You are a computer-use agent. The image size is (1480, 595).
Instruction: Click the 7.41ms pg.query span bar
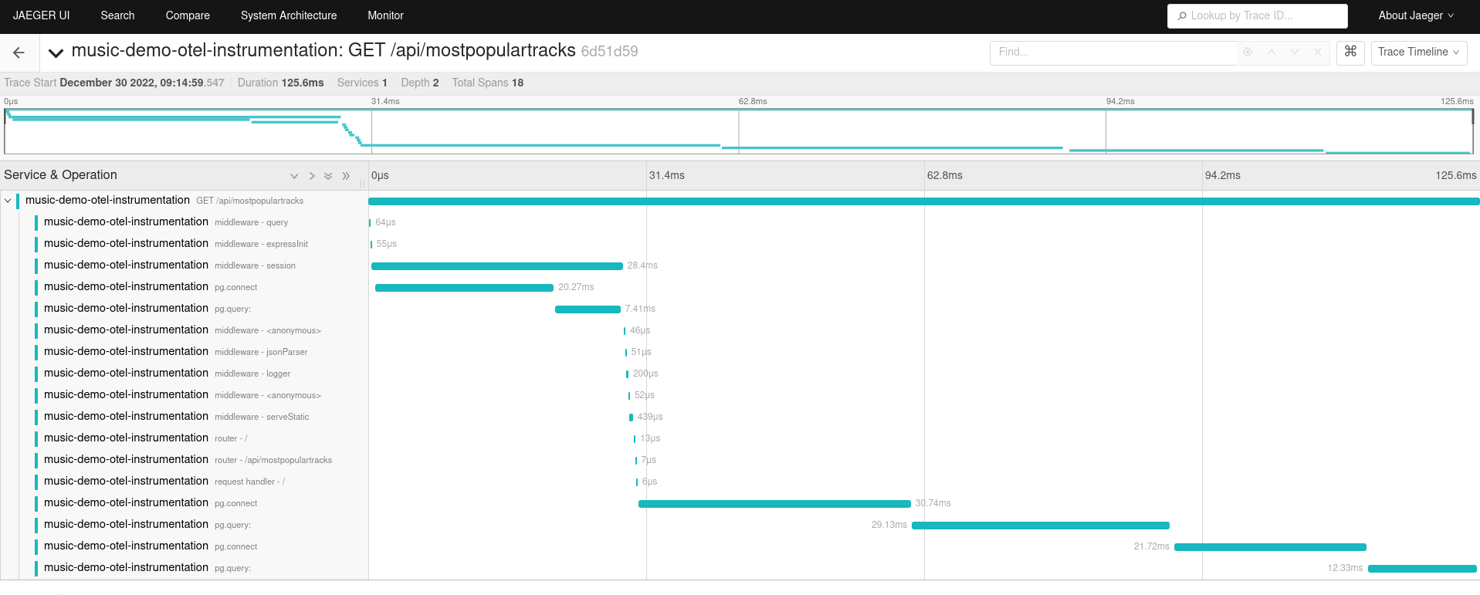pyautogui.click(x=588, y=309)
